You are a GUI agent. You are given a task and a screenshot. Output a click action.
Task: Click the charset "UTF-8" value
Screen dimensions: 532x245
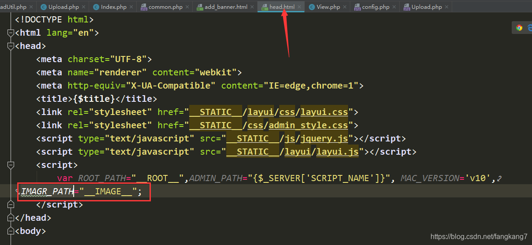point(128,59)
